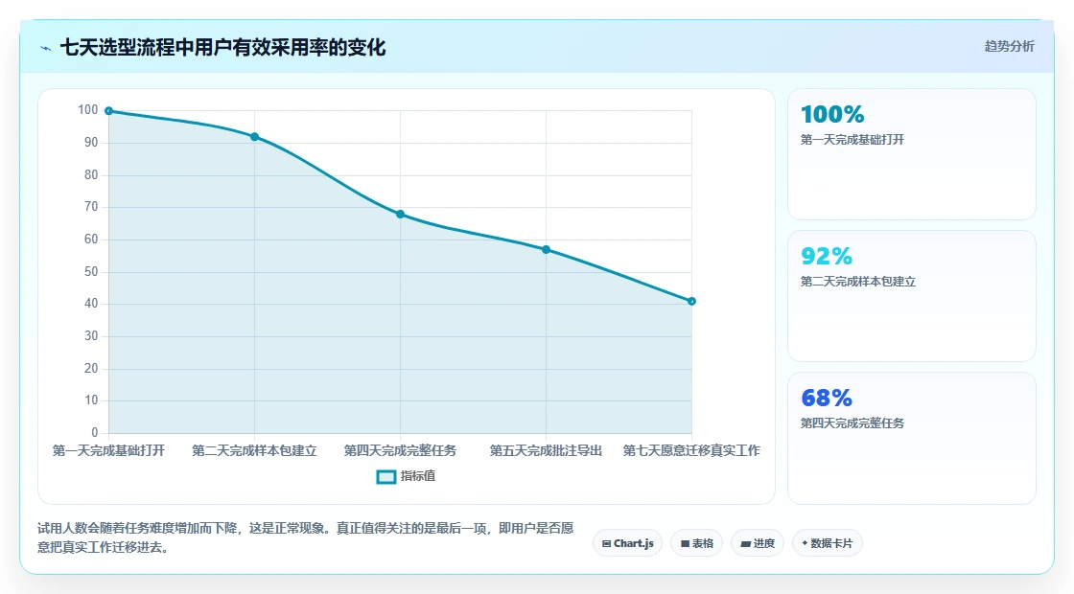Click card label 第一天完成基础打开

click(852, 140)
